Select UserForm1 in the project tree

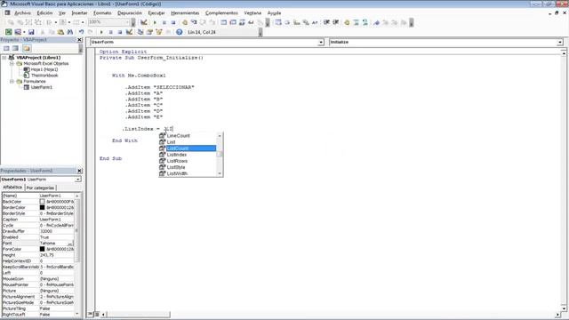[42, 87]
